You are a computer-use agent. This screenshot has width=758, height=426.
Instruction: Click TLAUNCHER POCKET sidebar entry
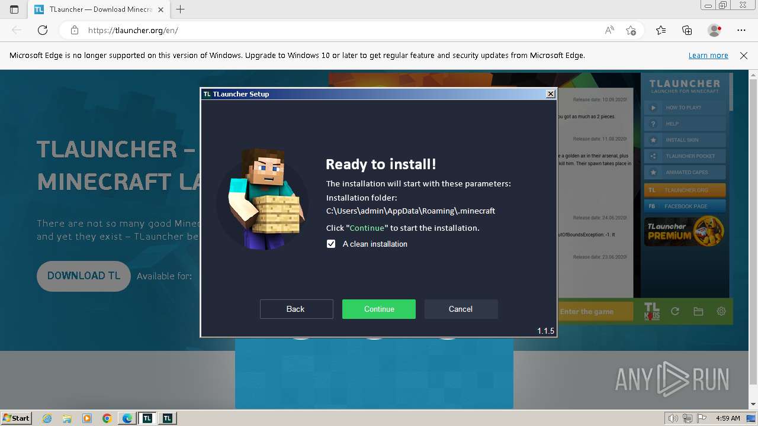(x=685, y=156)
